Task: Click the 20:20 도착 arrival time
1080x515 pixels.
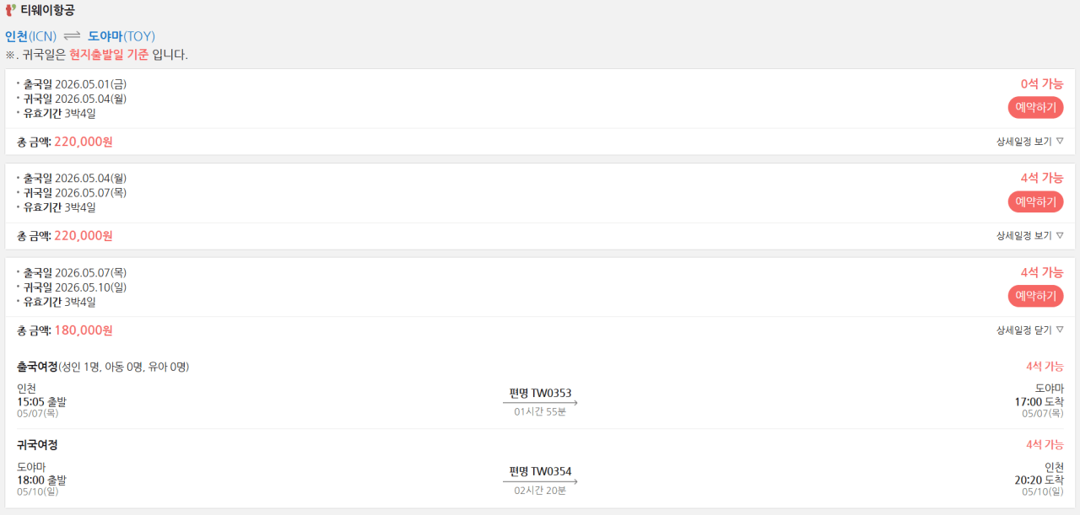Action: click(1039, 480)
